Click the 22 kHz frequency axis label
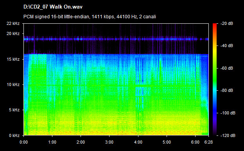244x151 pixels. coord(13,23)
